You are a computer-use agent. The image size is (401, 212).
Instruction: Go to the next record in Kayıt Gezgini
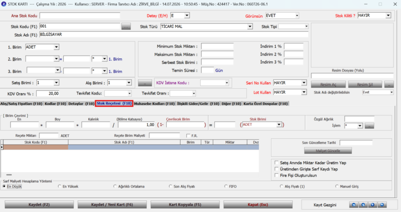pyautogui.click(x=373, y=205)
